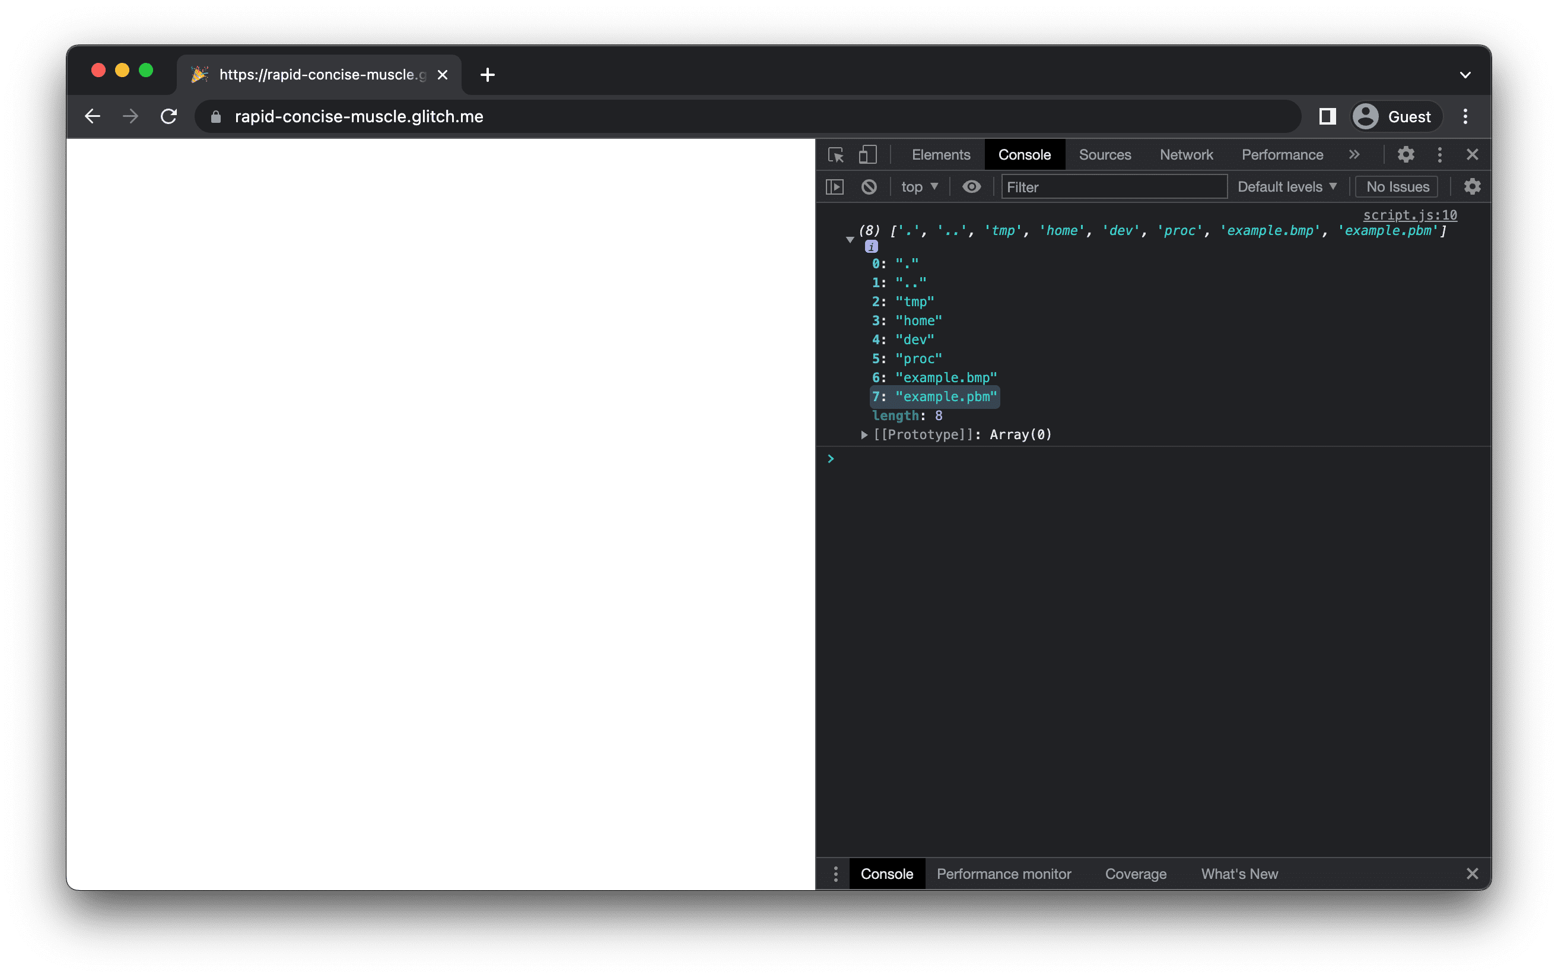Expand the more tools menu chevron
Image resolution: width=1558 pixels, height=978 pixels.
[x=1353, y=154]
